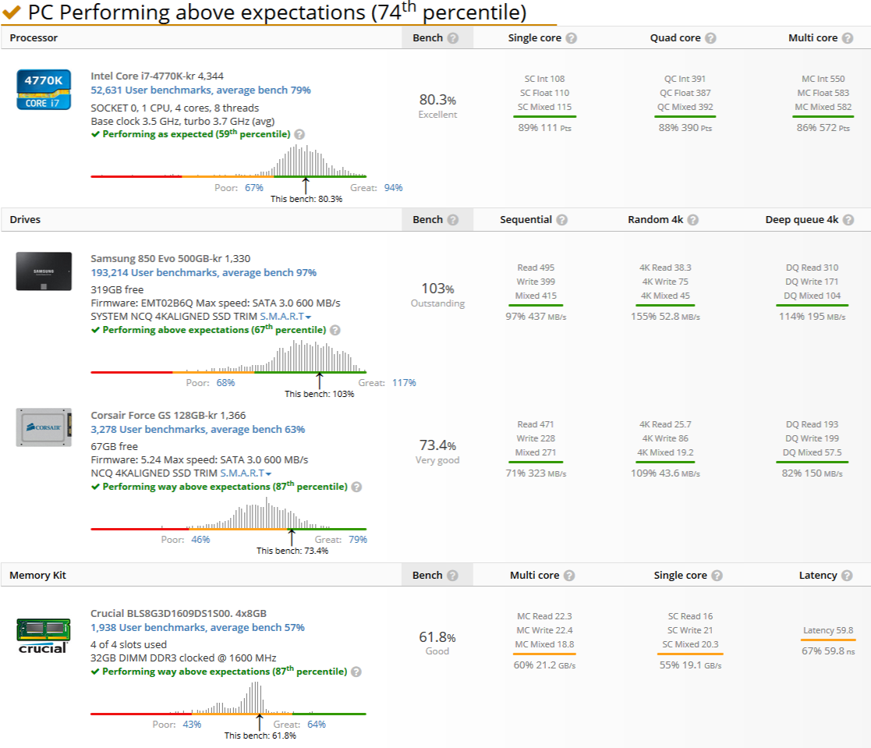Click the CPU 80.3% bench score
Image resolution: width=871 pixels, height=748 pixels.
click(x=437, y=100)
